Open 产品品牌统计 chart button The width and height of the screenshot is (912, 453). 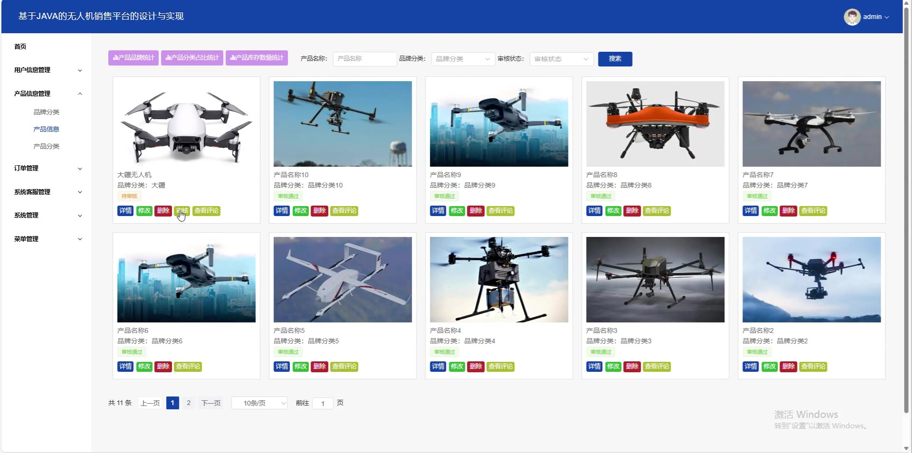click(133, 58)
